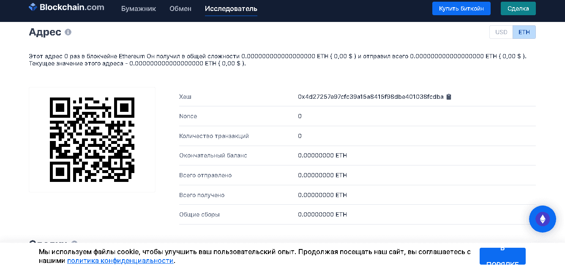Open the floating Ethereum round button
565x268 pixels.
[542, 219]
